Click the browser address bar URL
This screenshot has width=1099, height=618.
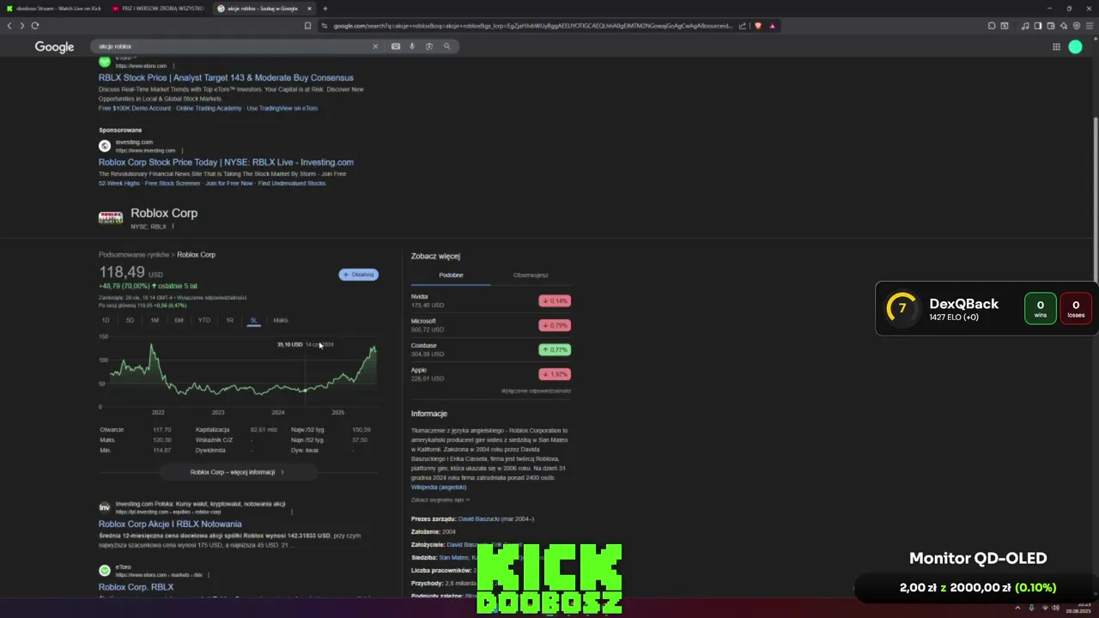point(532,26)
